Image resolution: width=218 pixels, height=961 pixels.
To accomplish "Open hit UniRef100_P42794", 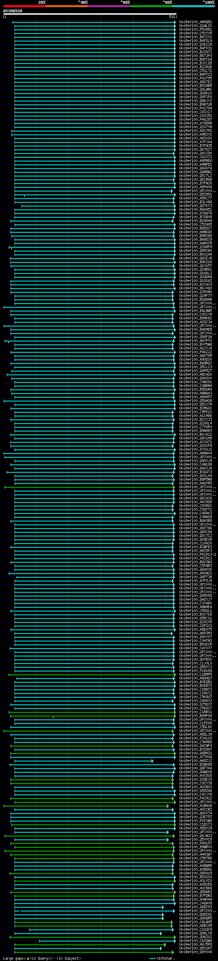I will pos(195,108).
